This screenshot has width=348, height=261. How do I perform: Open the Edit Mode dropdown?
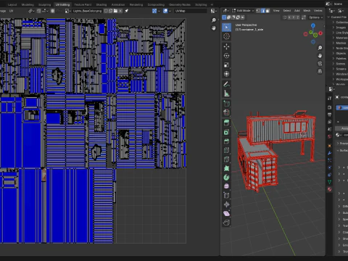(243, 11)
